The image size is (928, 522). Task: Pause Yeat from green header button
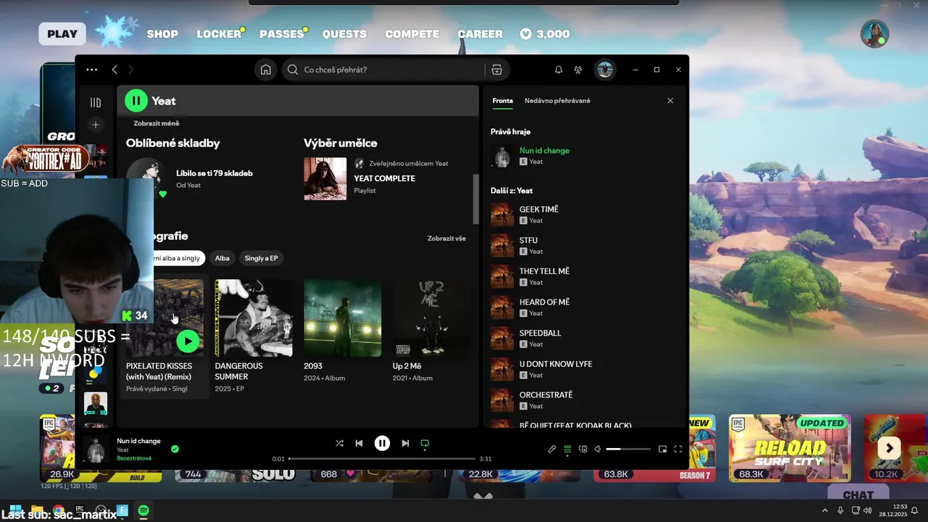tap(136, 101)
